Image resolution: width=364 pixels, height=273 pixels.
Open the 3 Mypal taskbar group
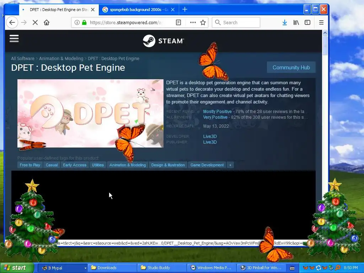[62, 268]
